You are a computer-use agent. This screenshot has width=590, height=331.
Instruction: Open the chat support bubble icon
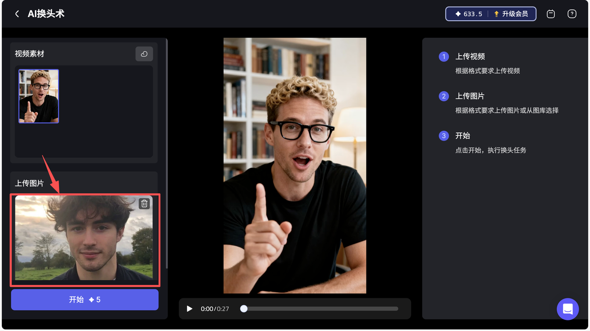[567, 309]
